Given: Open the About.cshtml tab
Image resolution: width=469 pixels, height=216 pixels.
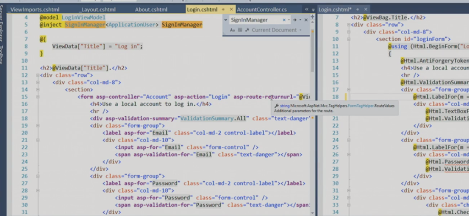Looking at the screenshot, I should [x=151, y=9].
